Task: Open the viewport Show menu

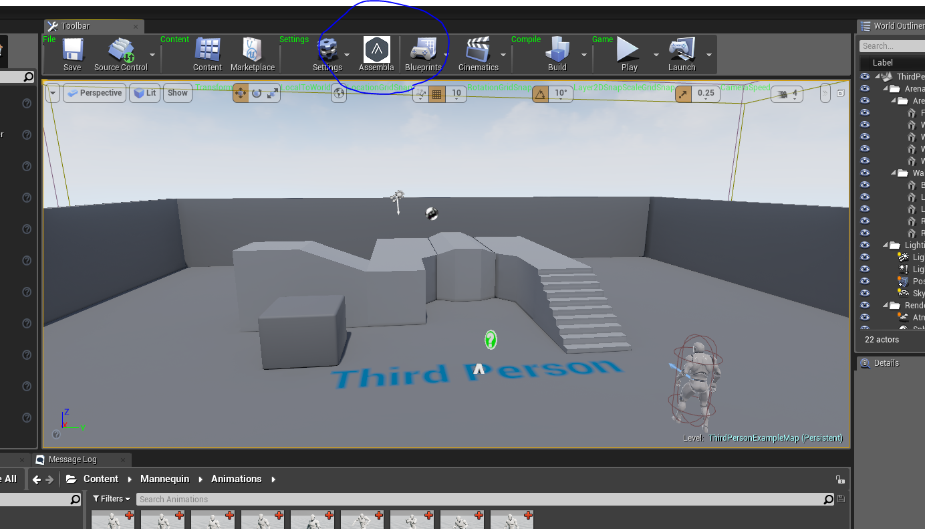Action: [177, 93]
